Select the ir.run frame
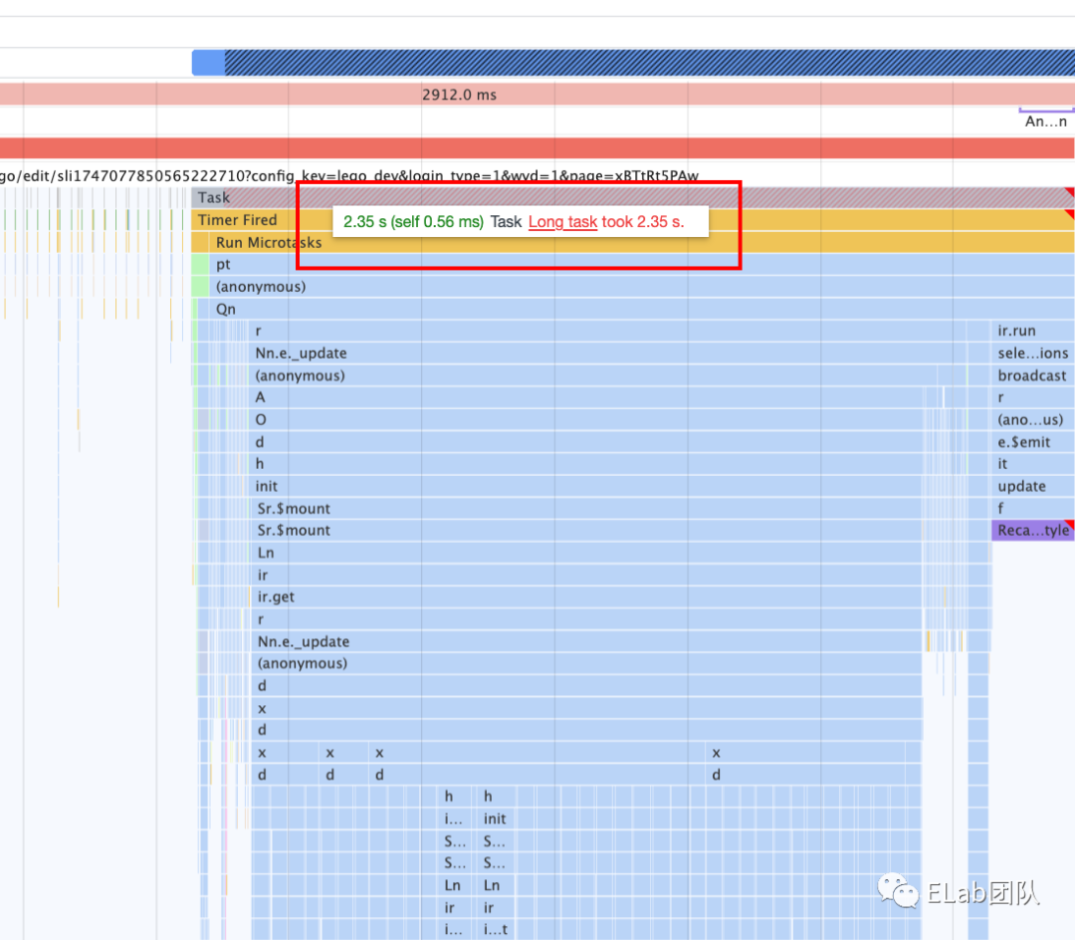1075x940 pixels. [1033, 332]
